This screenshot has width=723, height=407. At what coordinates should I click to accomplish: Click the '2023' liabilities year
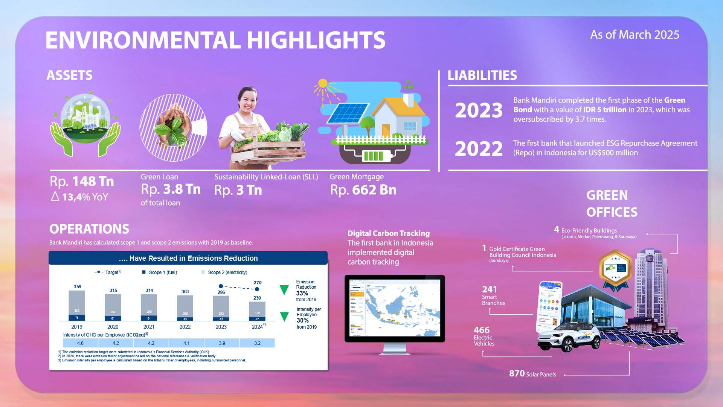(479, 110)
